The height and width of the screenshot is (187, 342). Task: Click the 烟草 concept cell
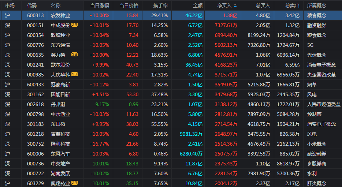pyautogui.click(x=312, y=85)
